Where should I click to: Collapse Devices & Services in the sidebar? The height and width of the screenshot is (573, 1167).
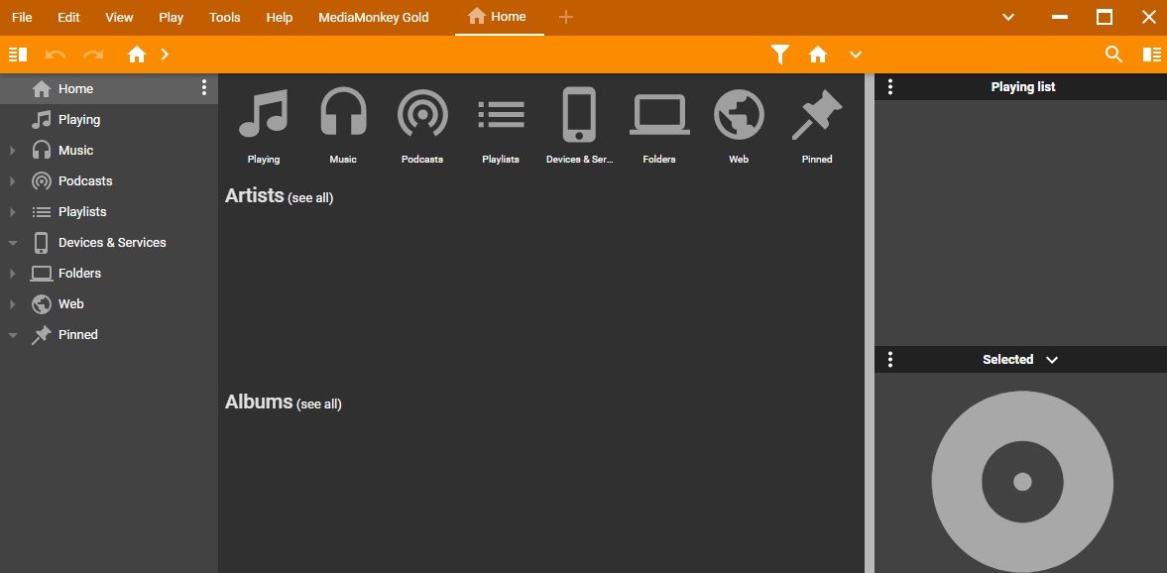point(11,242)
